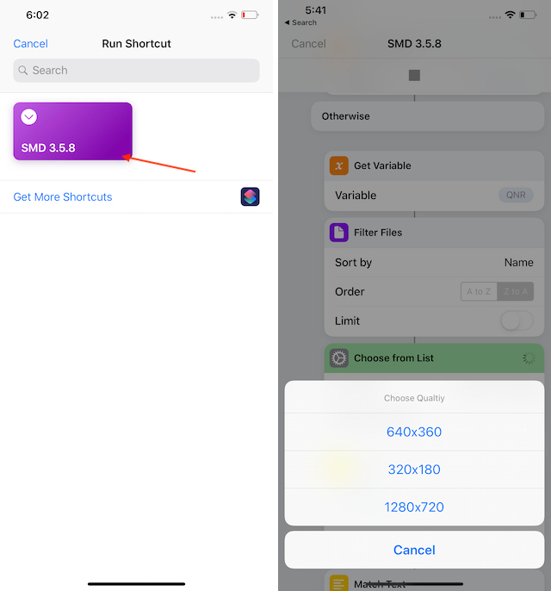Tap the QNR variable token
Viewport: 551px width, 591px height.
click(x=516, y=195)
